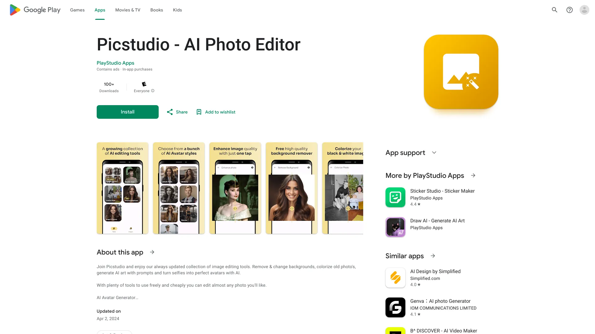Click the Install button
This screenshot has height=334, width=595.
click(127, 112)
